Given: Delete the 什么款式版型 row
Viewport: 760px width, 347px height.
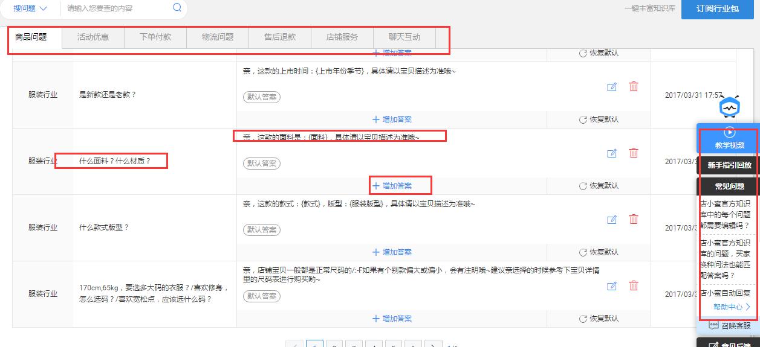Looking at the screenshot, I should (634, 219).
